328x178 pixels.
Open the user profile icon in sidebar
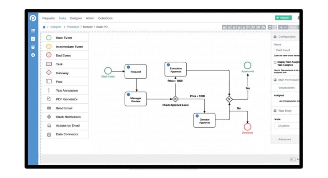(x=33, y=47)
